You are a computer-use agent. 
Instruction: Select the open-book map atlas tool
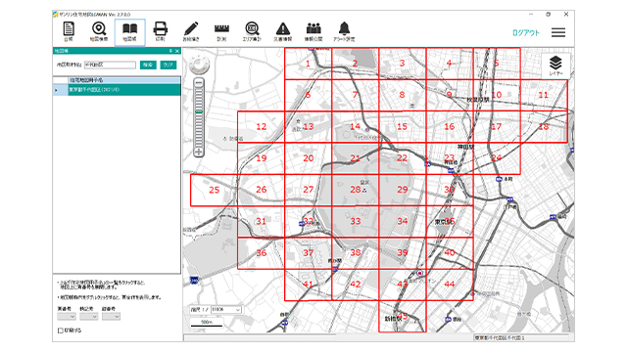[x=130, y=31]
